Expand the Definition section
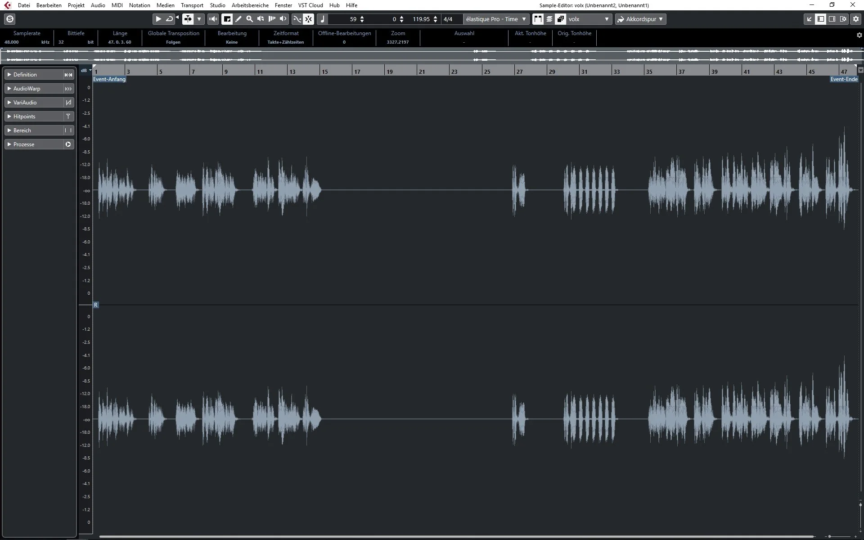Screen dimensions: 864x540 [x=39, y=75]
